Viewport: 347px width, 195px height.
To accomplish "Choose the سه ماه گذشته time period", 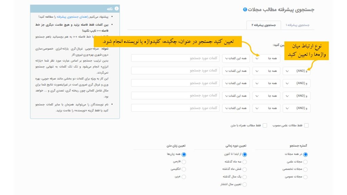I will [x=245, y=161].
